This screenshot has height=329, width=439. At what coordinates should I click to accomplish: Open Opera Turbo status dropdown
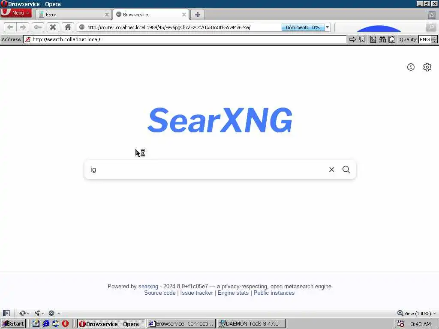point(54,313)
